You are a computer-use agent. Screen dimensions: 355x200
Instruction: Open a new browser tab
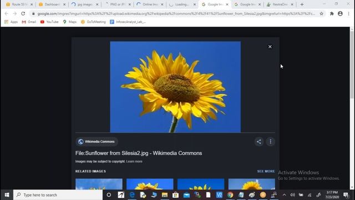pos(302,4)
